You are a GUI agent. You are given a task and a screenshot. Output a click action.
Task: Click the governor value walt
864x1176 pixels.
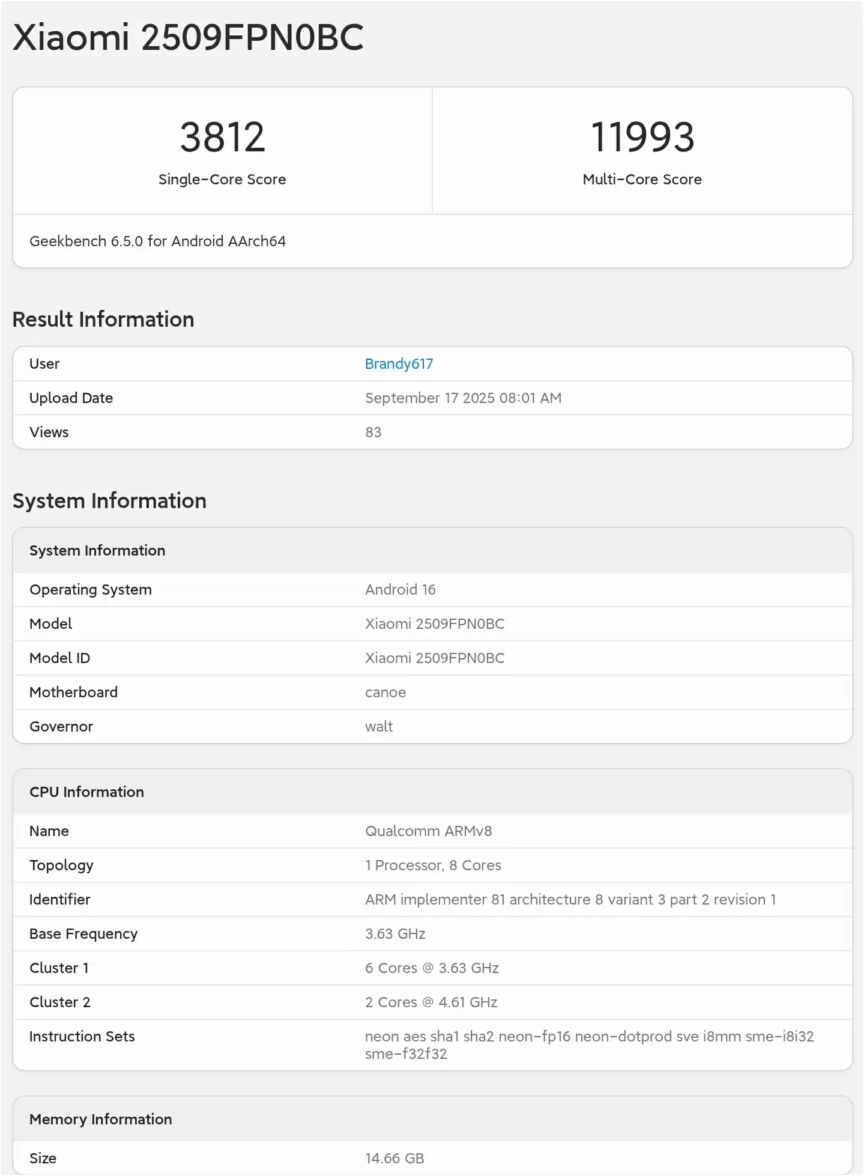(x=378, y=727)
